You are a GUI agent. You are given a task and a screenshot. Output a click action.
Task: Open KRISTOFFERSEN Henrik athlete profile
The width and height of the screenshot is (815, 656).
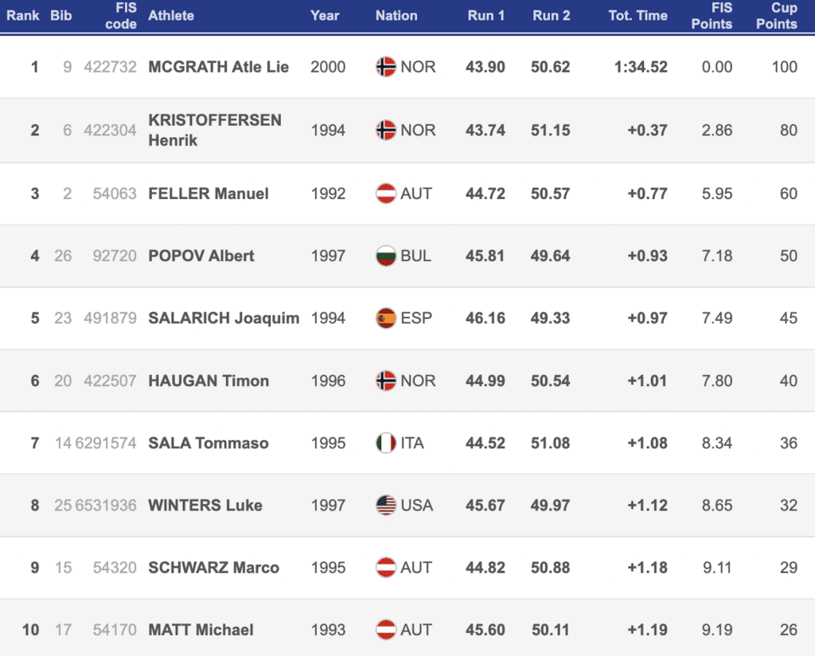click(x=214, y=130)
